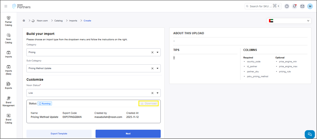Click the help question mark icon
This screenshot has height=139, width=317.
coord(287,6)
